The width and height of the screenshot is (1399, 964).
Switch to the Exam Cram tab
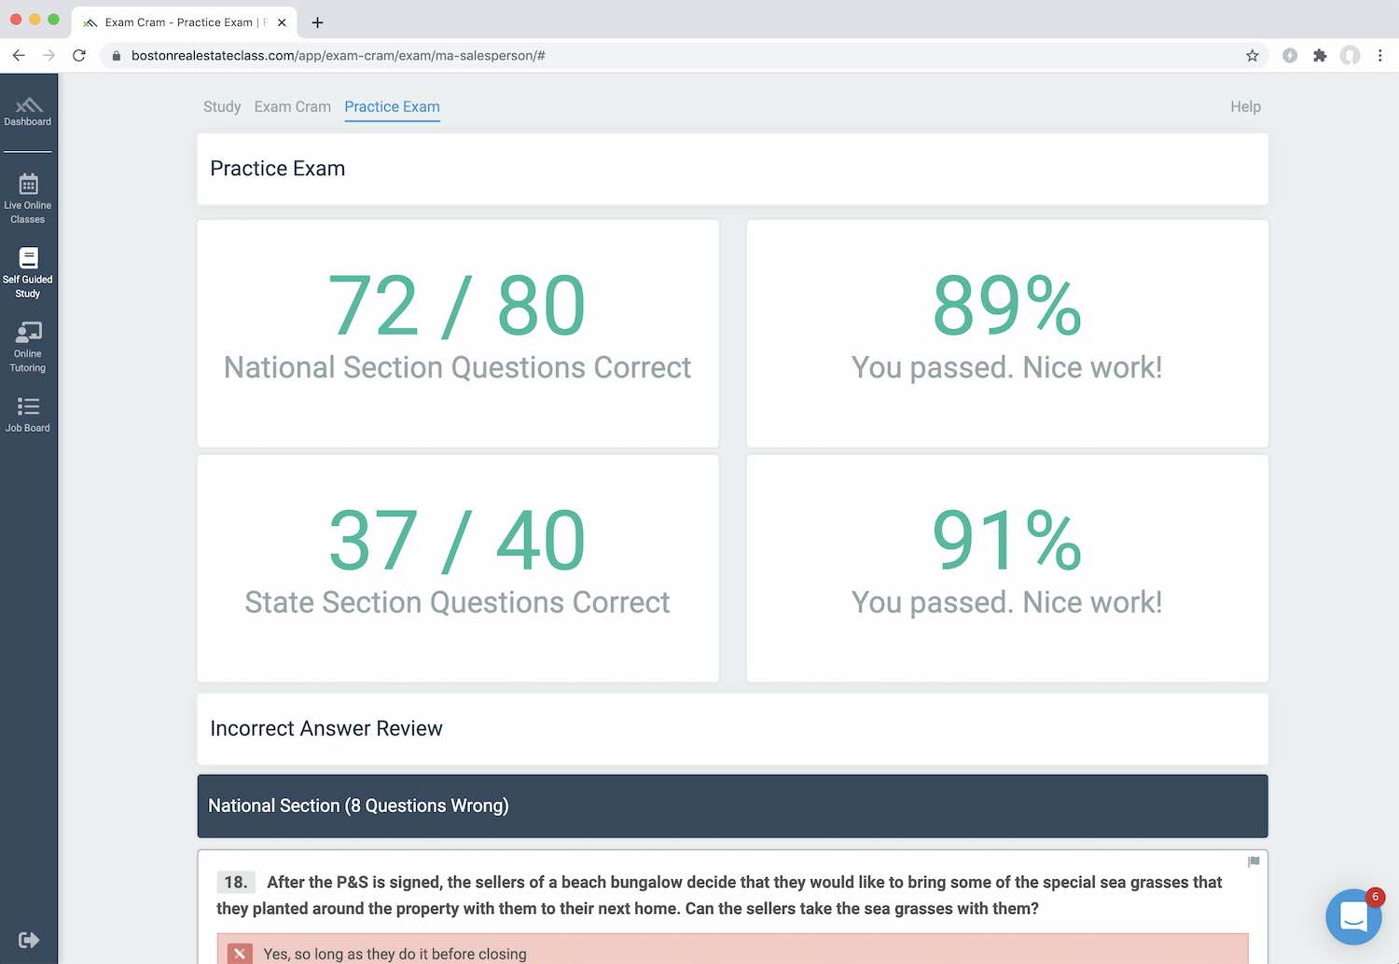point(292,107)
